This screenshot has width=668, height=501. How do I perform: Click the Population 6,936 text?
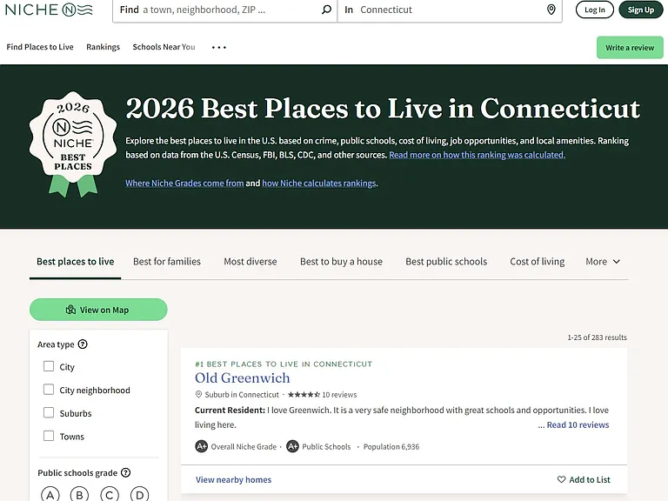coord(391,446)
